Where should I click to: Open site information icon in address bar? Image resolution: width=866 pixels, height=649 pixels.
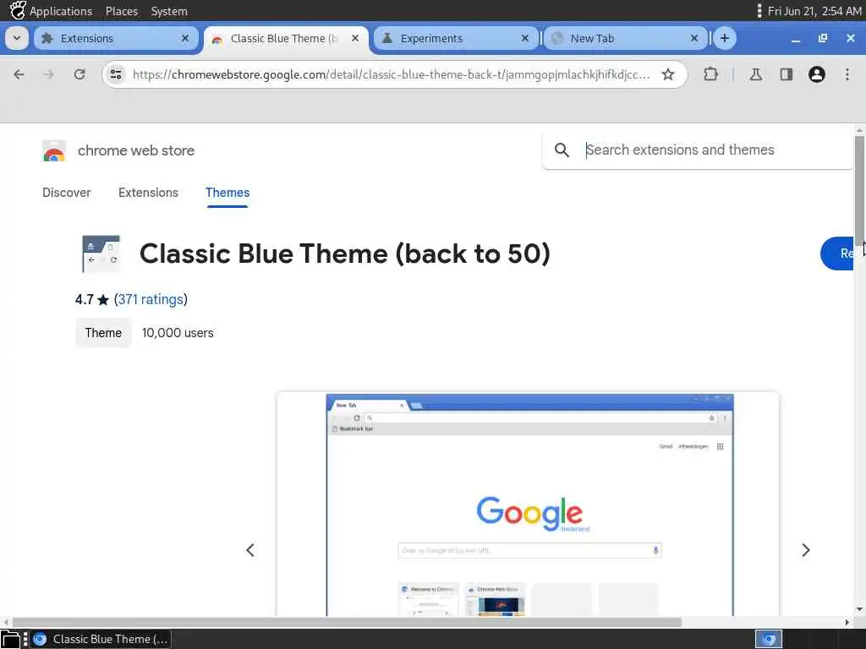(115, 74)
